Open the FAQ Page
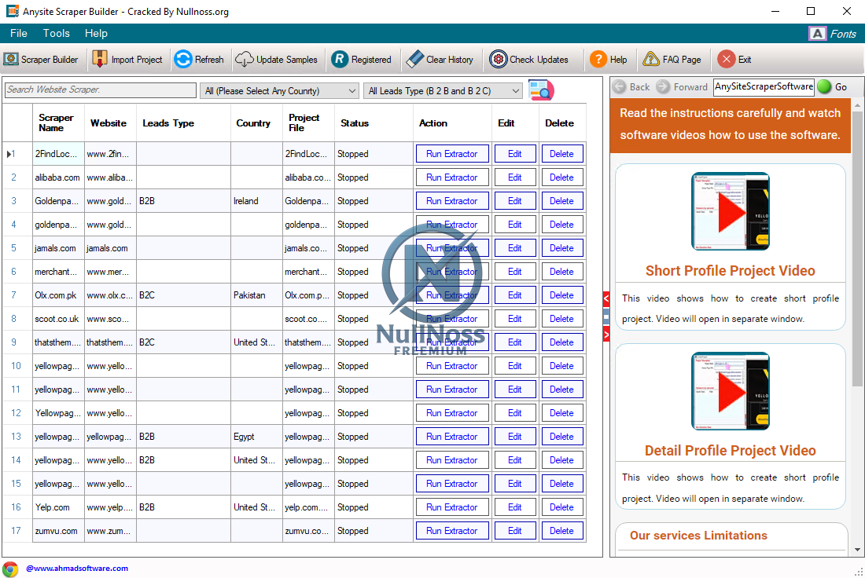This screenshot has height=578, width=865. pyautogui.click(x=672, y=60)
